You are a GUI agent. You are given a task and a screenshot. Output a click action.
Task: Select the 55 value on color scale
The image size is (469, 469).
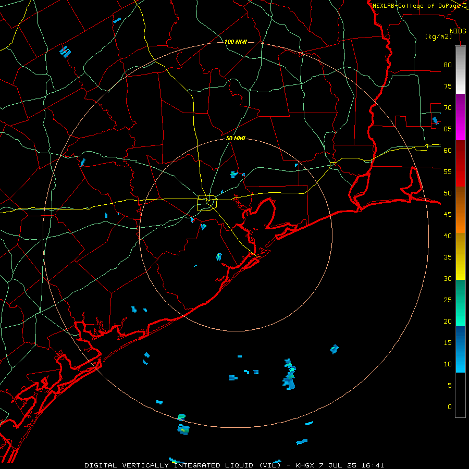(x=448, y=171)
